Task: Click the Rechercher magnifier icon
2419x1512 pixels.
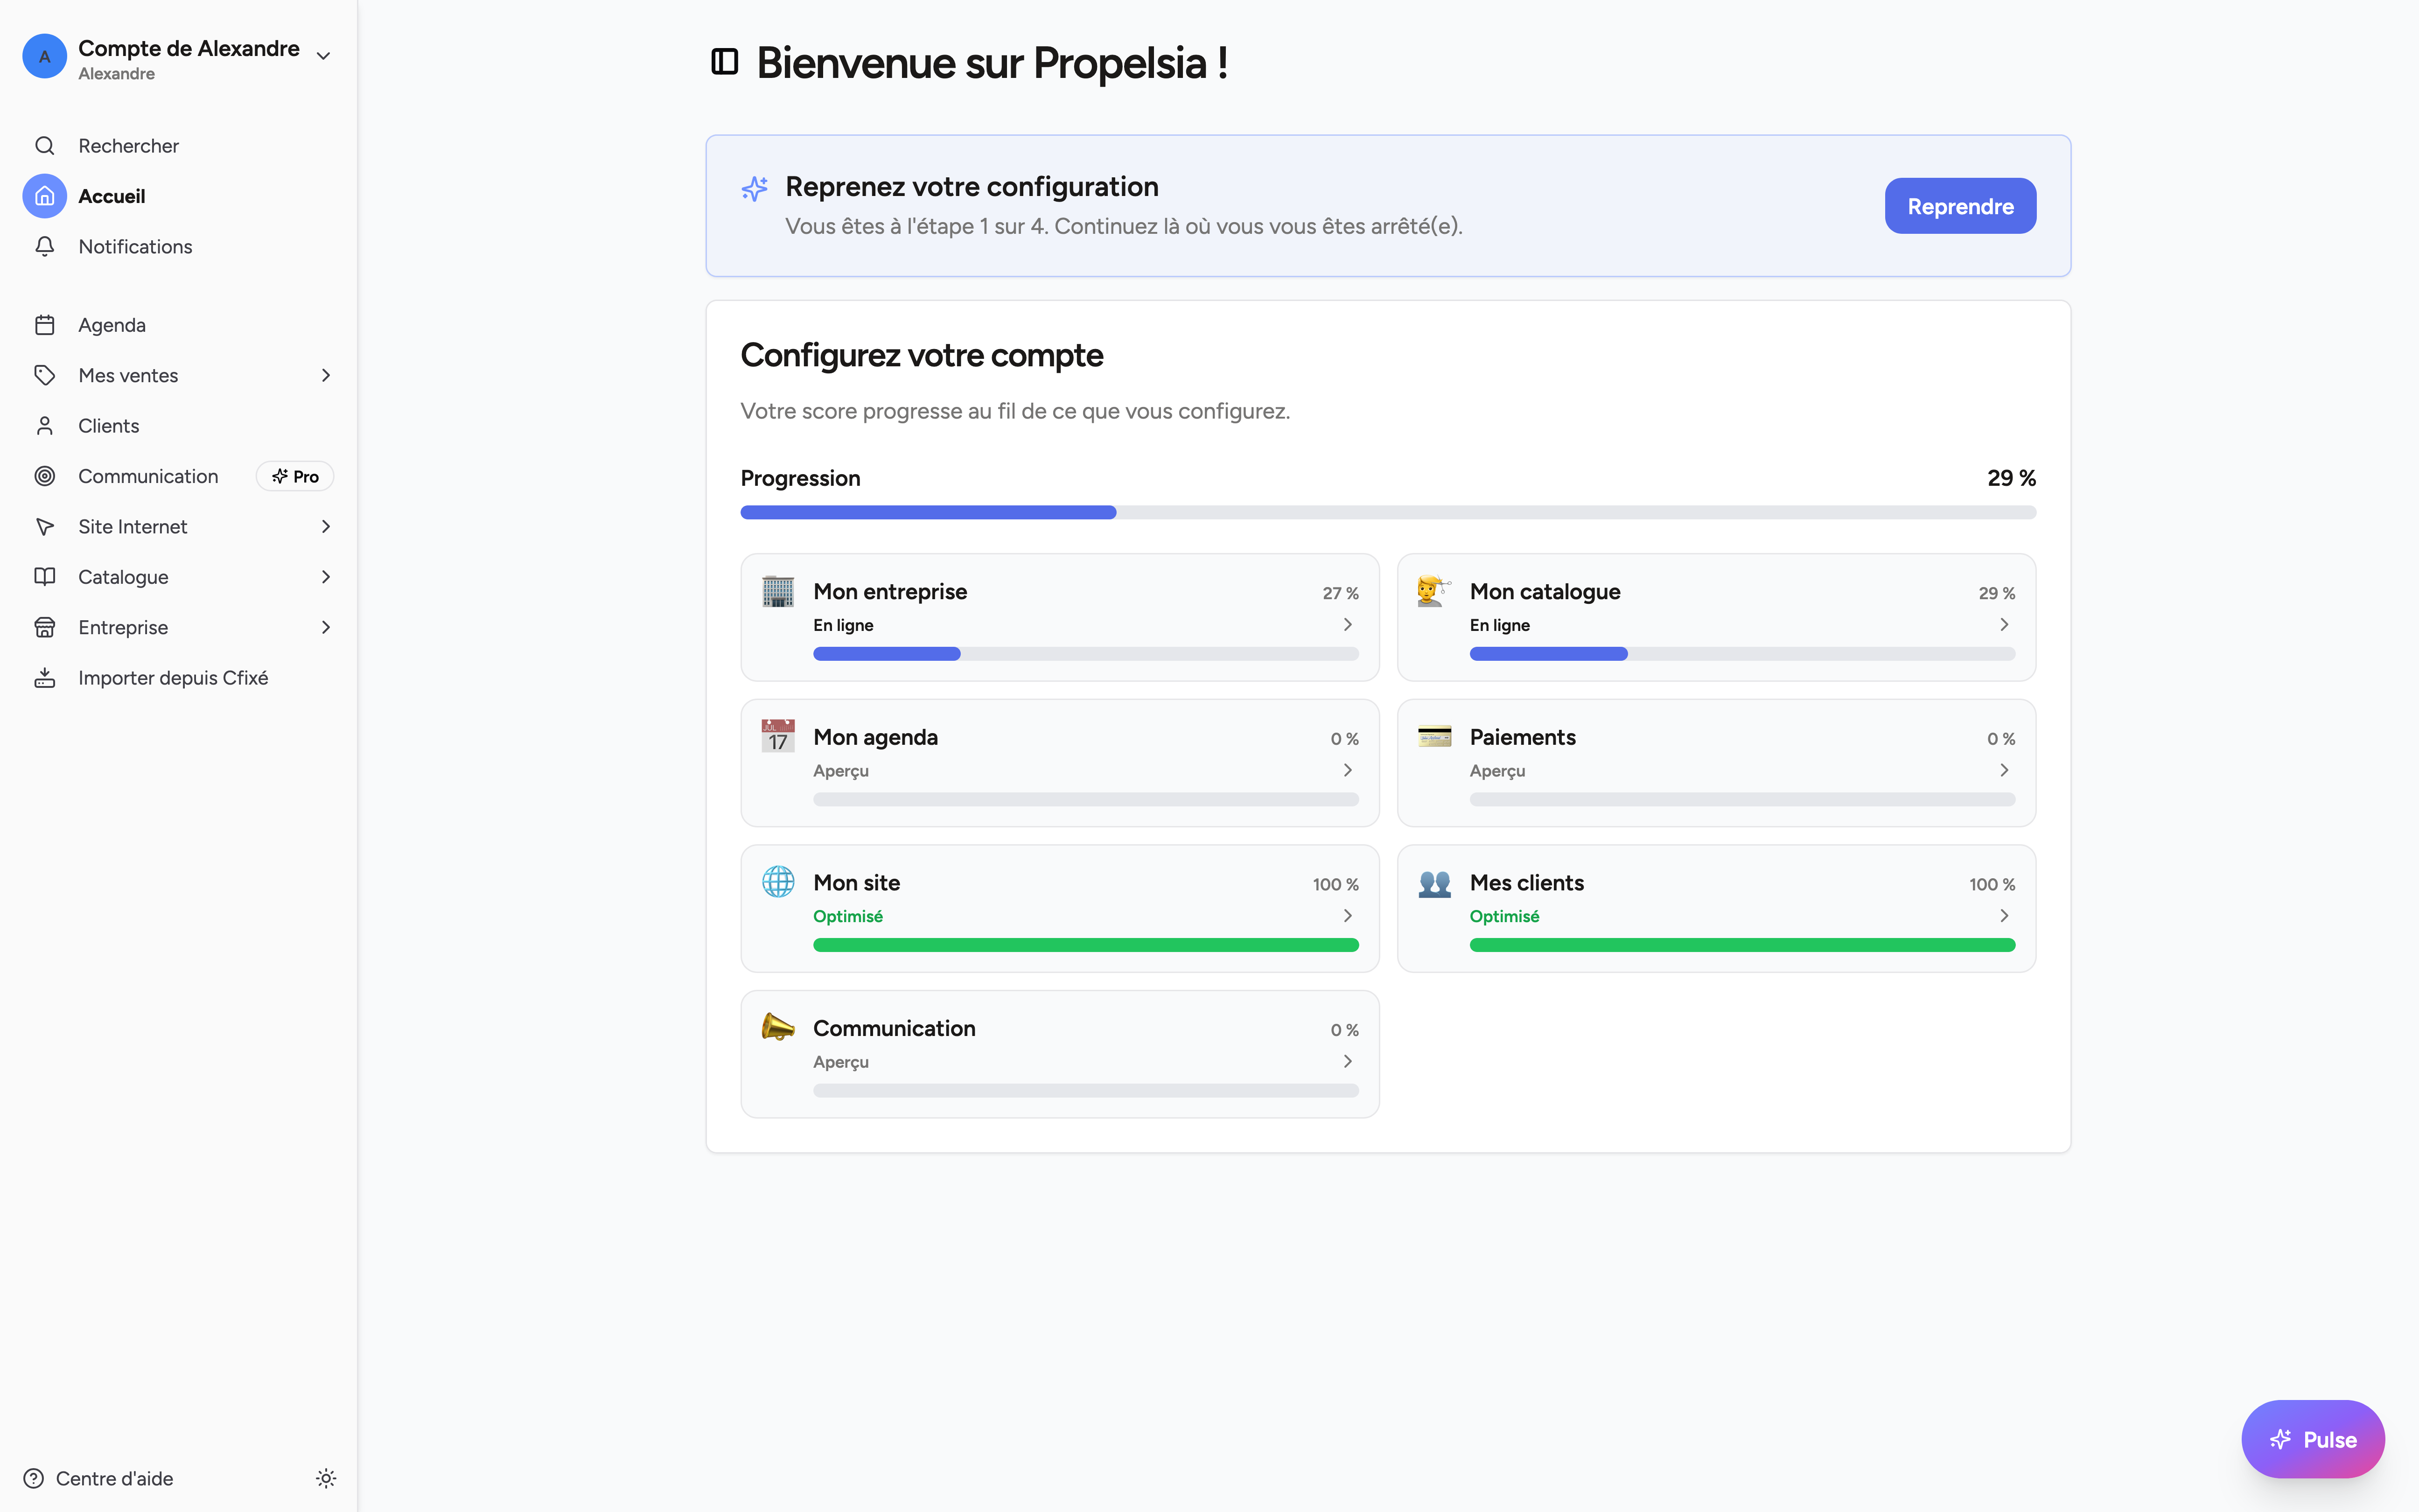Action: coord(45,146)
